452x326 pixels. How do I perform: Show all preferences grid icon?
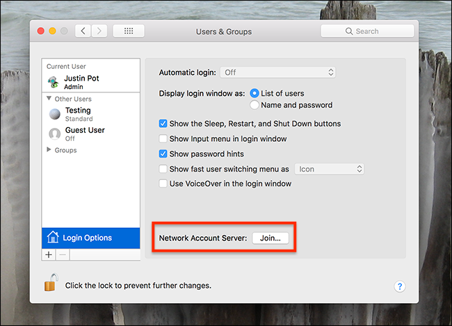point(129,31)
